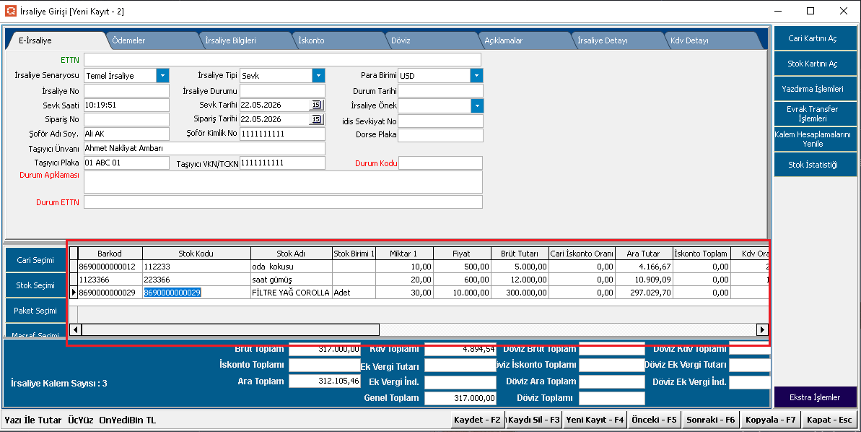Open the Sipariş Tarihi calendar picker
Viewport: 861px width, 432px height.
[x=317, y=118]
